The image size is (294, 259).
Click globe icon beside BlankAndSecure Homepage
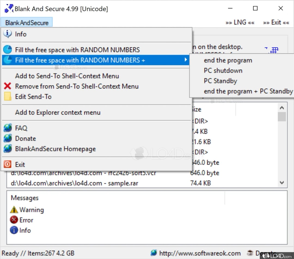8,149
